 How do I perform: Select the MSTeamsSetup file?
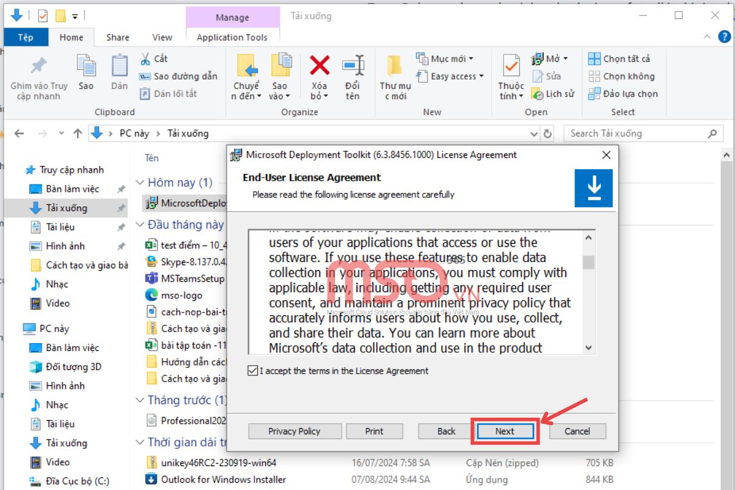pos(186,278)
